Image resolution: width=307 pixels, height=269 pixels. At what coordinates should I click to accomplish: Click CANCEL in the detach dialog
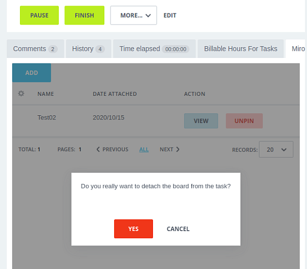click(178, 229)
